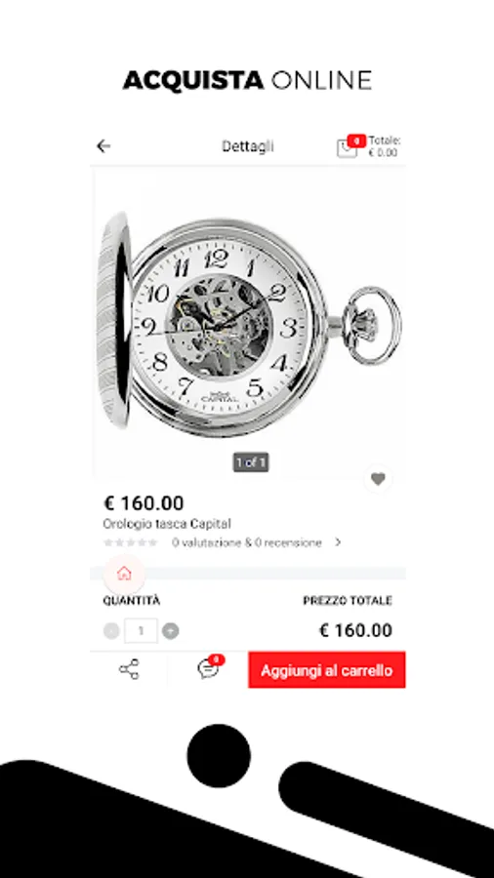Select the Orologio tasca Capital product name
The height and width of the screenshot is (878, 494).
167,524
